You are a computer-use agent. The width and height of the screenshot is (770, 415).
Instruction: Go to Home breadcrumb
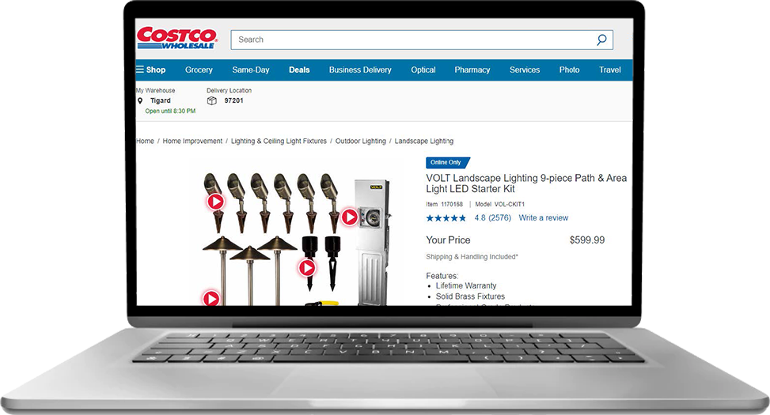pos(146,141)
